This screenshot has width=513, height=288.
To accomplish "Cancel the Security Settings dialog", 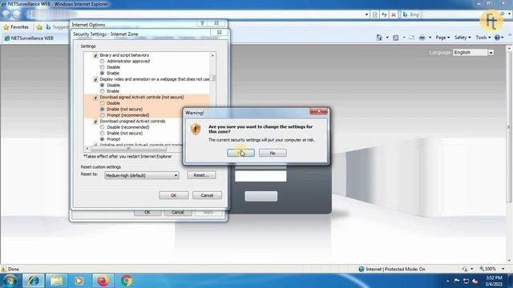I will (x=207, y=195).
